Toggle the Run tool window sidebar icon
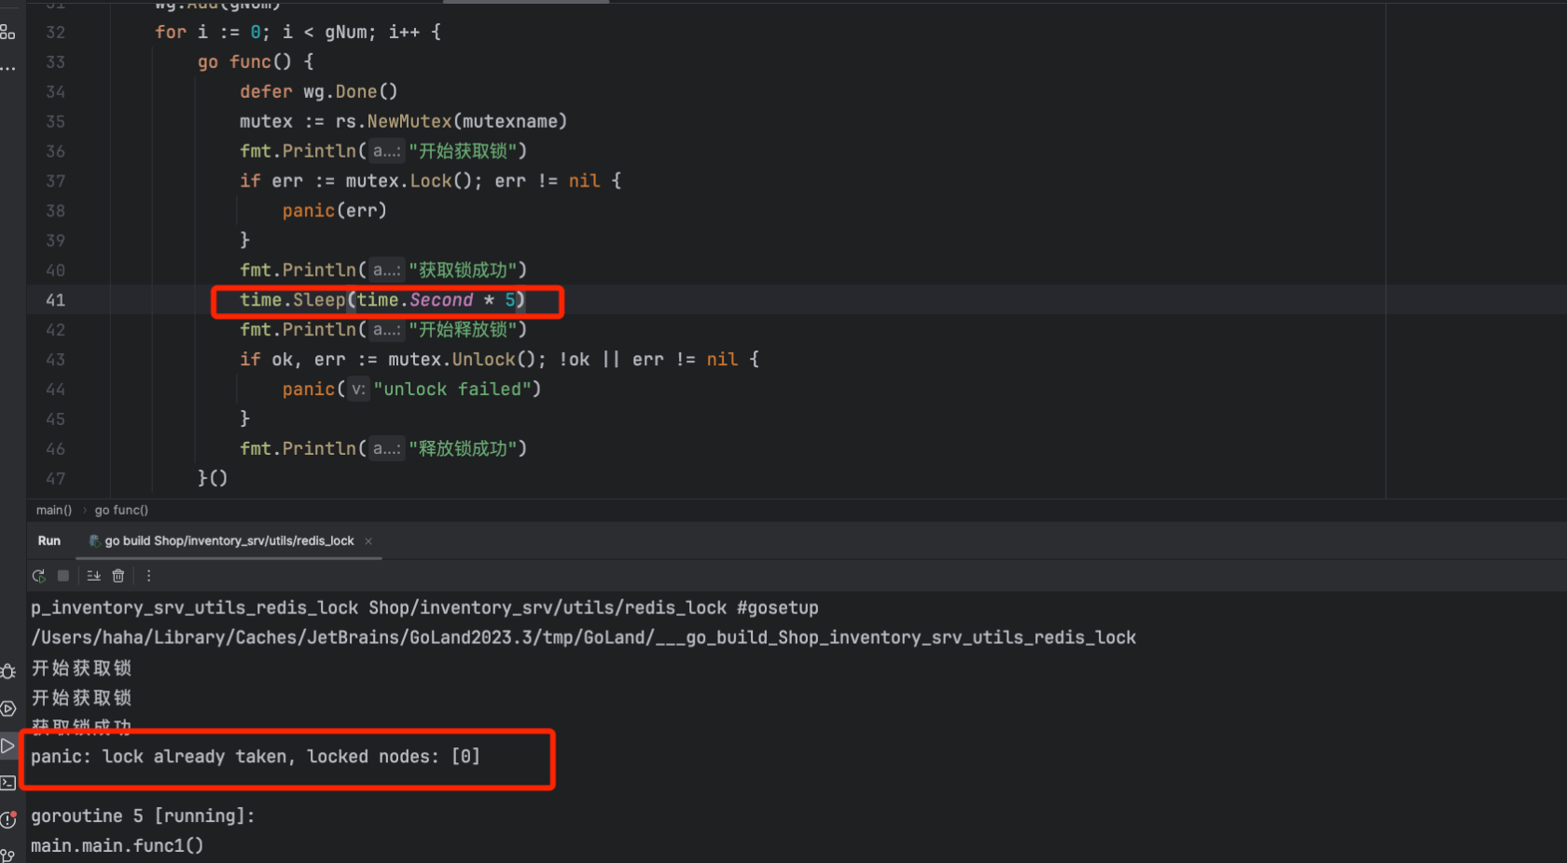This screenshot has width=1567, height=863. 8,746
